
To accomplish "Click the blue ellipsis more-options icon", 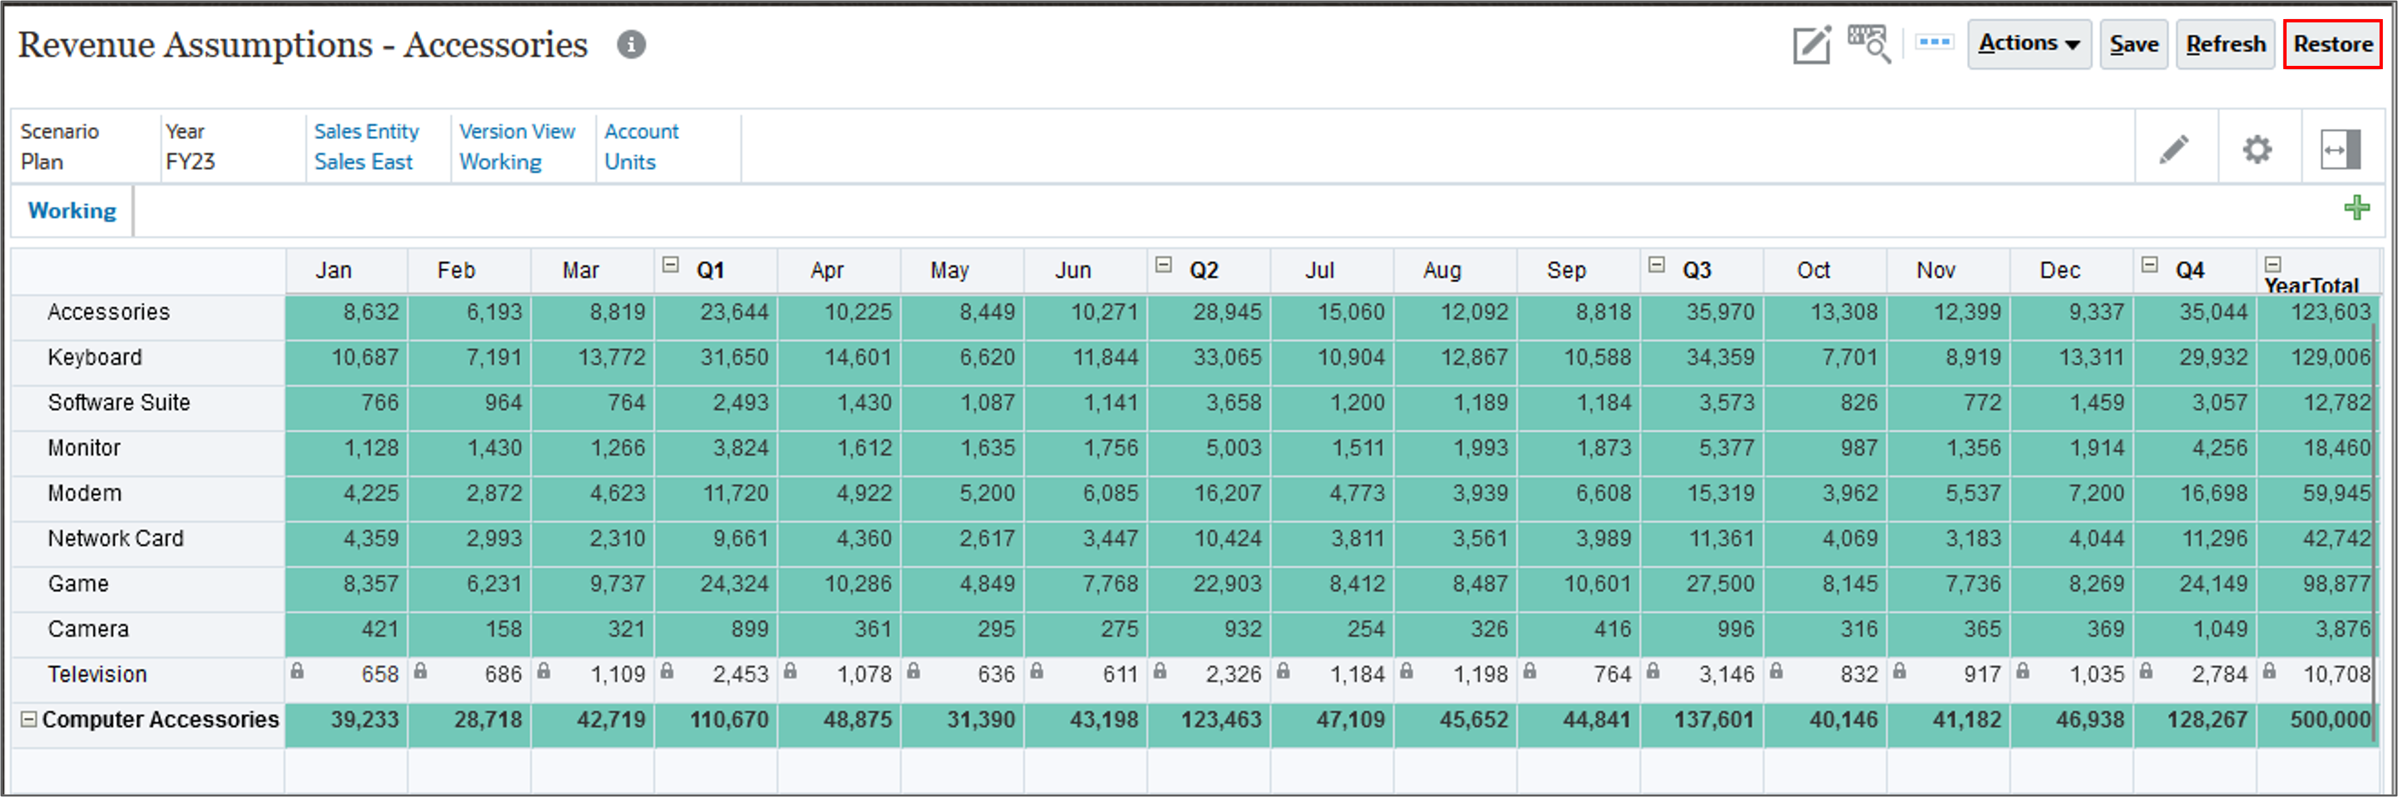I will click(1933, 41).
